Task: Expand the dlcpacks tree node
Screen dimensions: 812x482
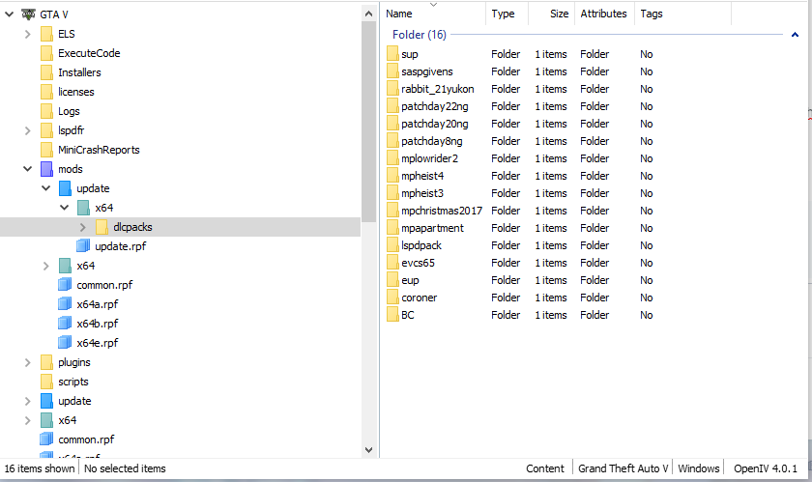Action: coord(83,227)
